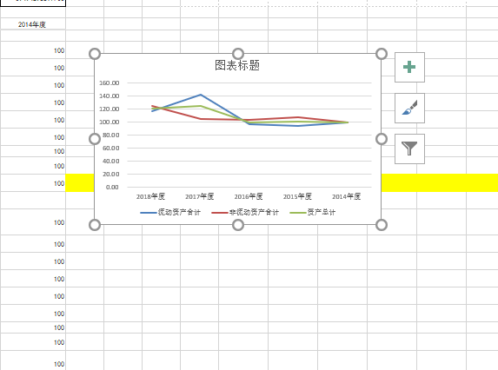The image size is (498, 370).
Task: Click the 2014年度 axis label in chart
Action: (x=346, y=197)
